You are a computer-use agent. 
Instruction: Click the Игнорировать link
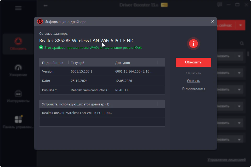(x=193, y=88)
